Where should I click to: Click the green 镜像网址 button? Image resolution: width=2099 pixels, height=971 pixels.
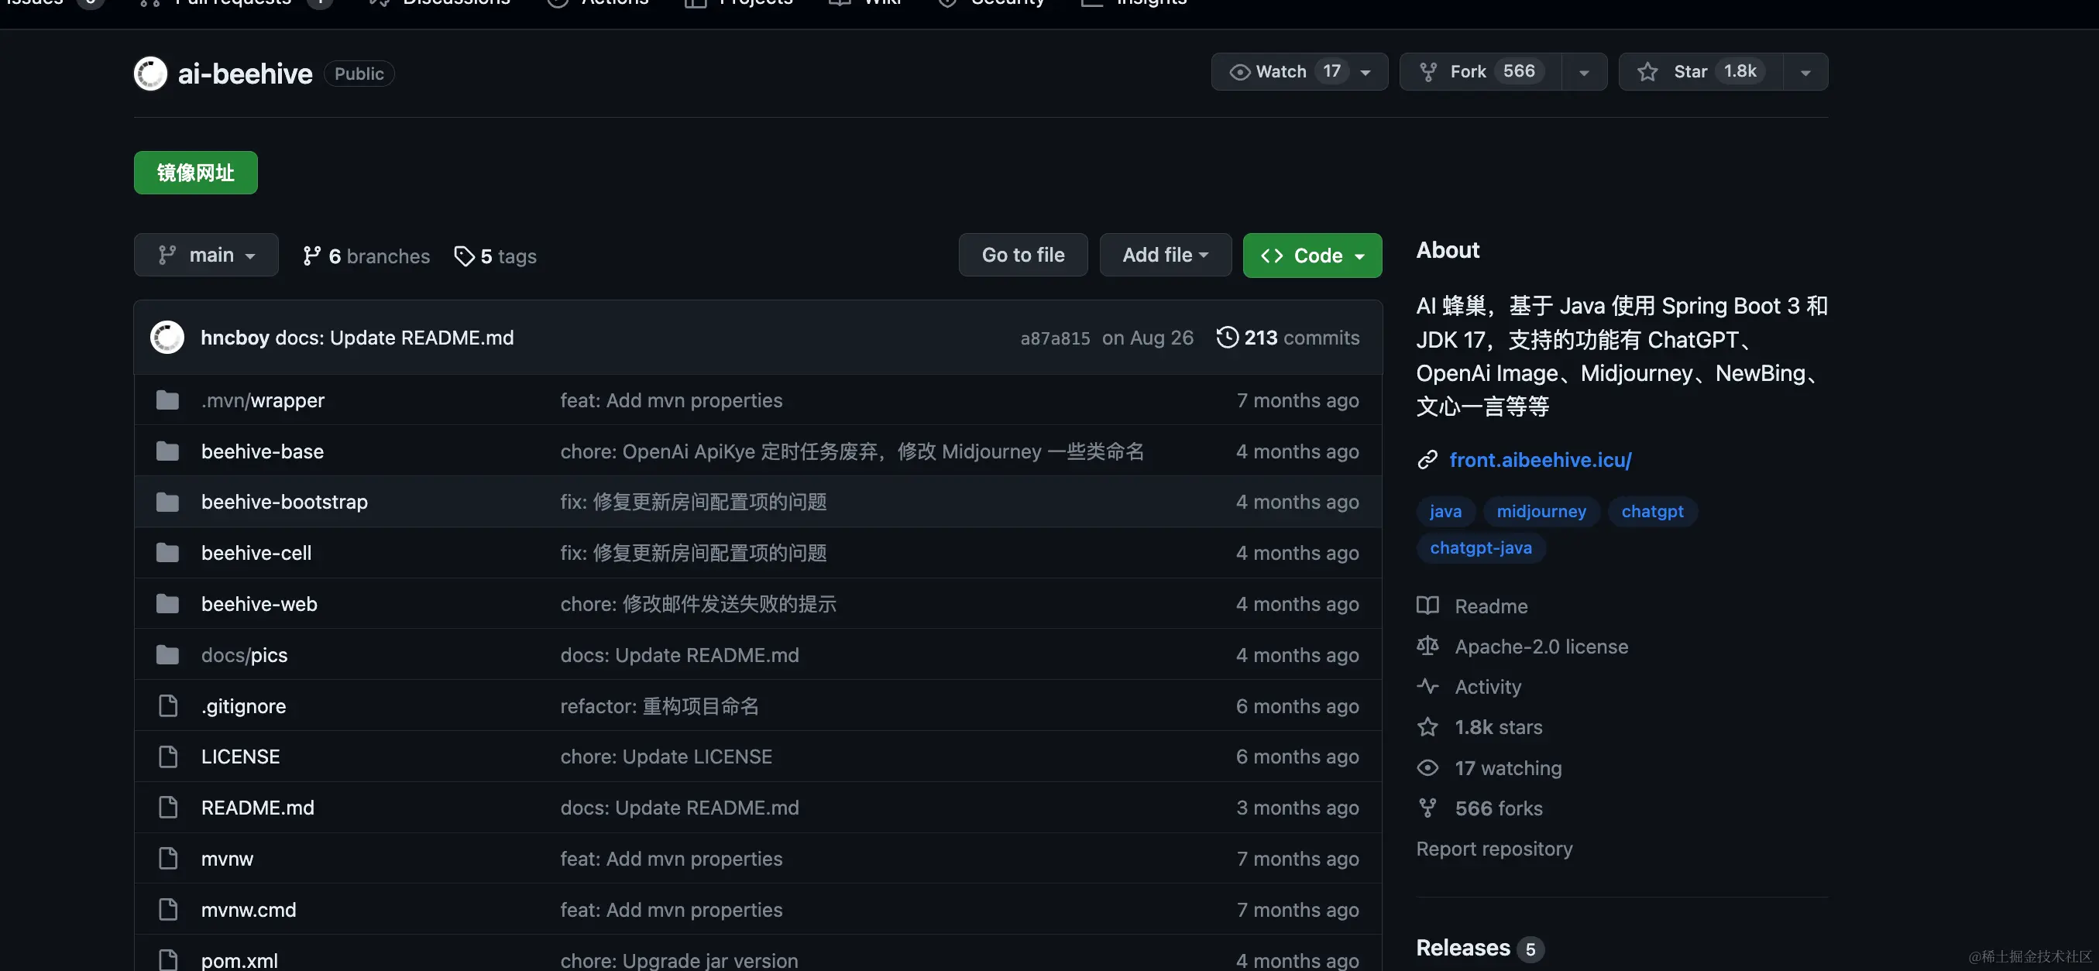[x=195, y=173]
